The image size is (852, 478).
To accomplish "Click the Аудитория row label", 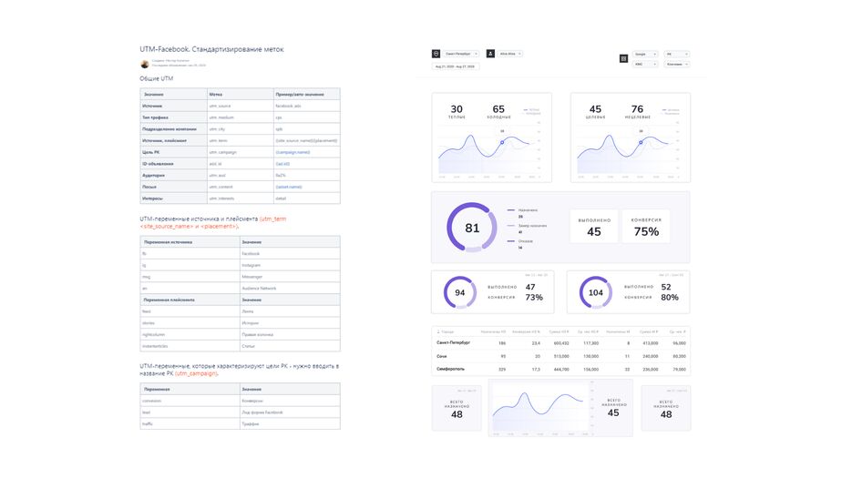I will (x=153, y=176).
